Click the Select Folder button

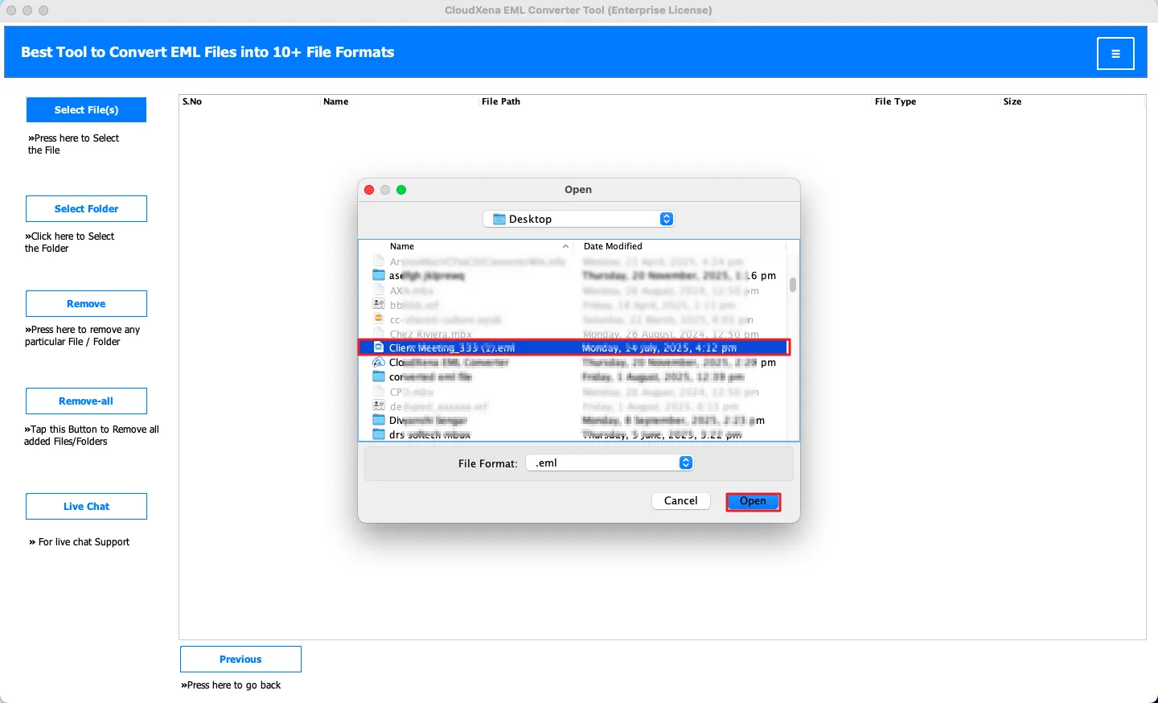coord(86,209)
